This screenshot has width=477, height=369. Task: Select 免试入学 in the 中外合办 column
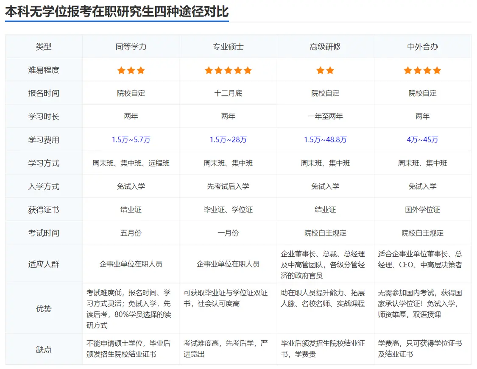(x=423, y=186)
